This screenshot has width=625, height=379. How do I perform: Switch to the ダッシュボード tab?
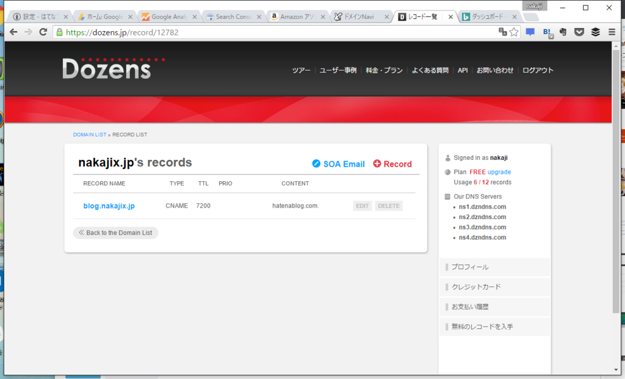[x=490, y=16]
